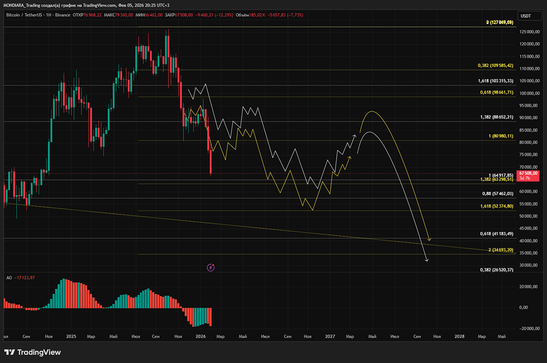Select the AO indicator label
This screenshot has width=547, height=363.
9,278
